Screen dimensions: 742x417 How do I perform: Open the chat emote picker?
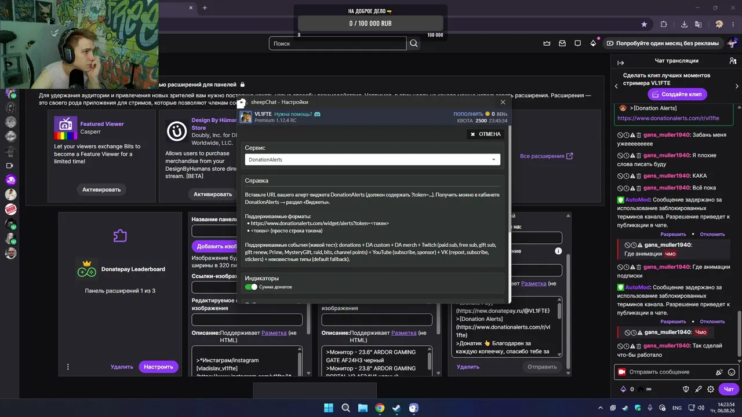coord(732,372)
